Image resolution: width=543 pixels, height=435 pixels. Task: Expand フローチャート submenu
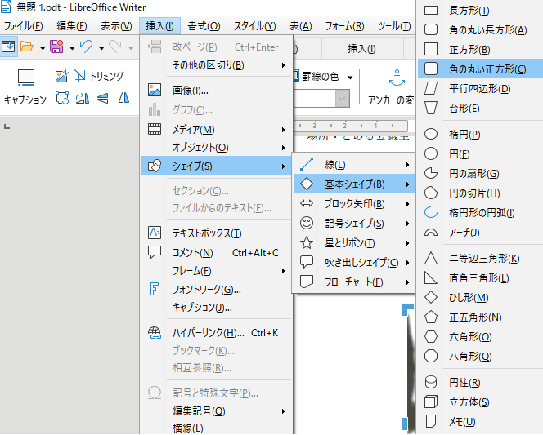click(354, 282)
